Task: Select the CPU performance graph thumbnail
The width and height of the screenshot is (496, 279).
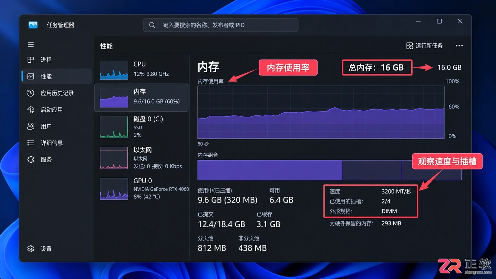Action: pos(114,70)
